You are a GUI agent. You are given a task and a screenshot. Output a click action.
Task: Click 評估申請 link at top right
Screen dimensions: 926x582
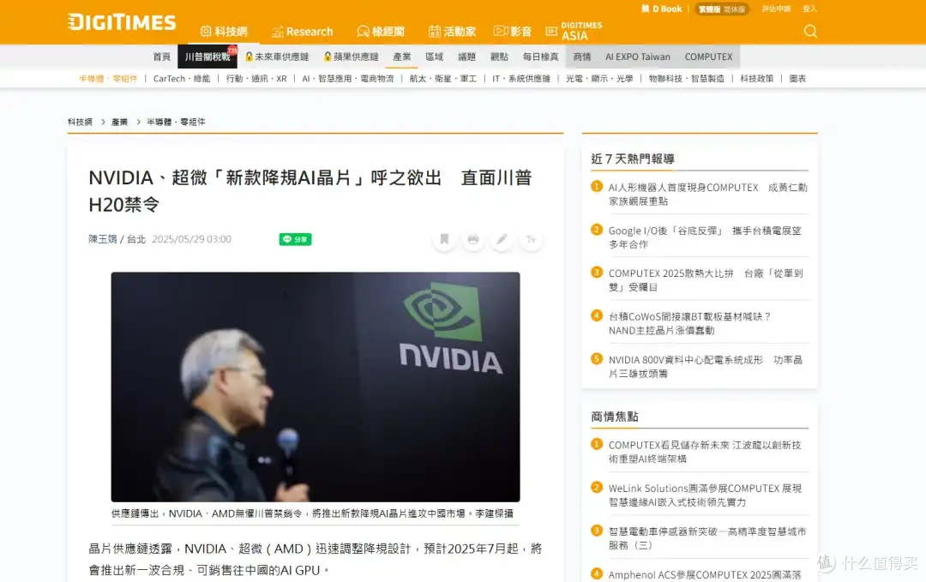coord(776,9)
